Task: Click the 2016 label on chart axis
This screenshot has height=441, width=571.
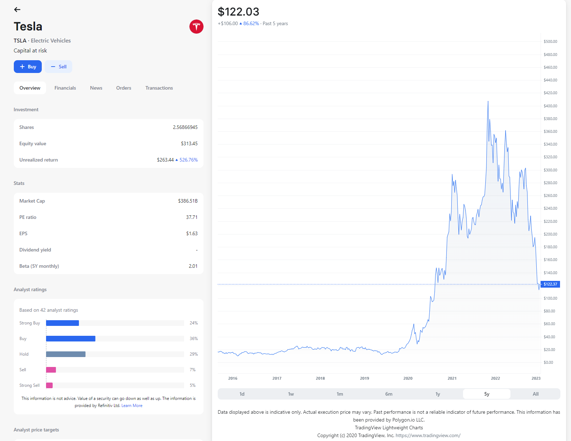Action: tap(233, 378)
